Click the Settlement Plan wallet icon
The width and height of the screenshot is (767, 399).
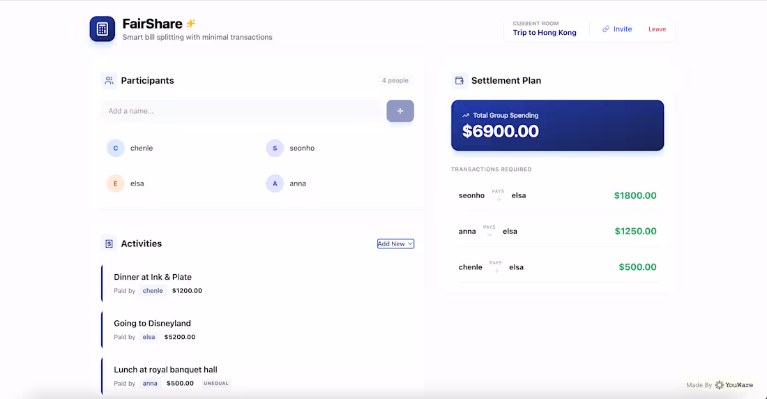(460, 80)
